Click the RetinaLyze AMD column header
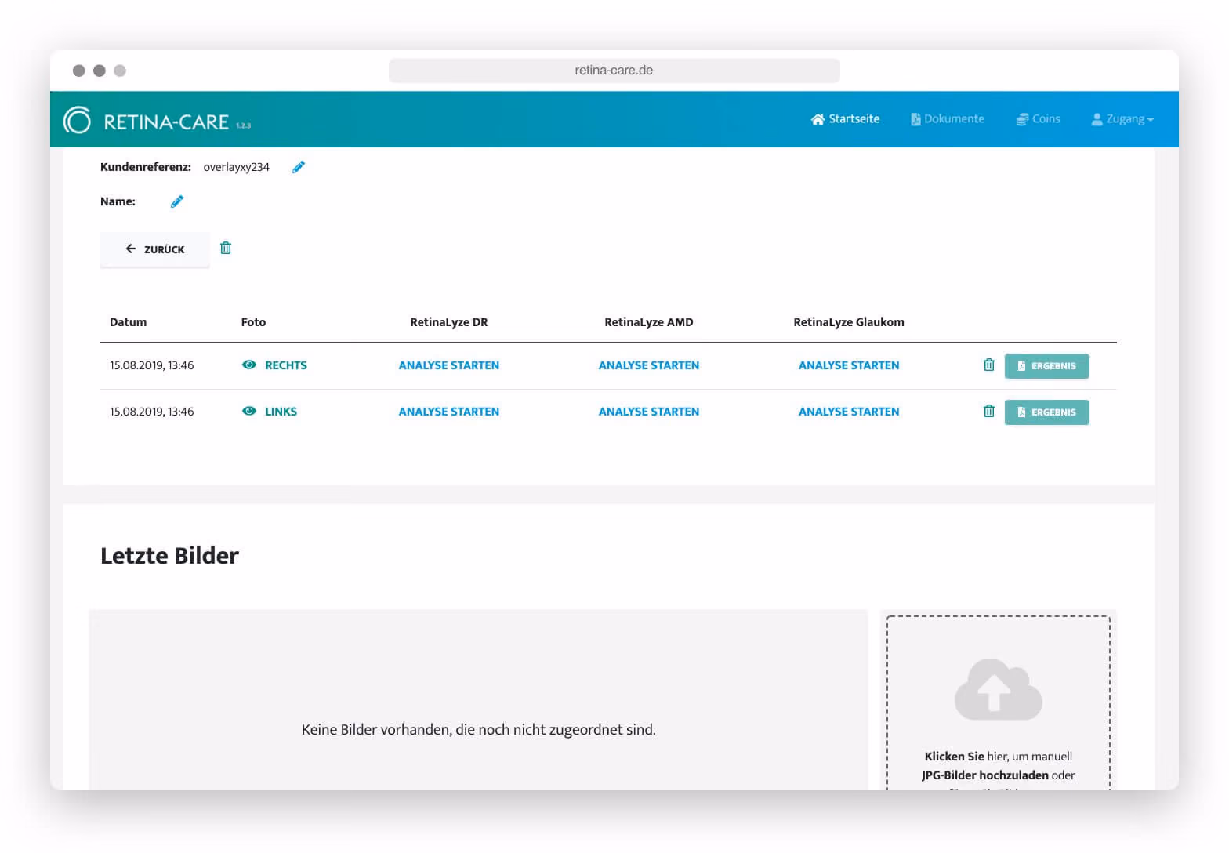Screen dimensions: 1229x853 [649, 322]
